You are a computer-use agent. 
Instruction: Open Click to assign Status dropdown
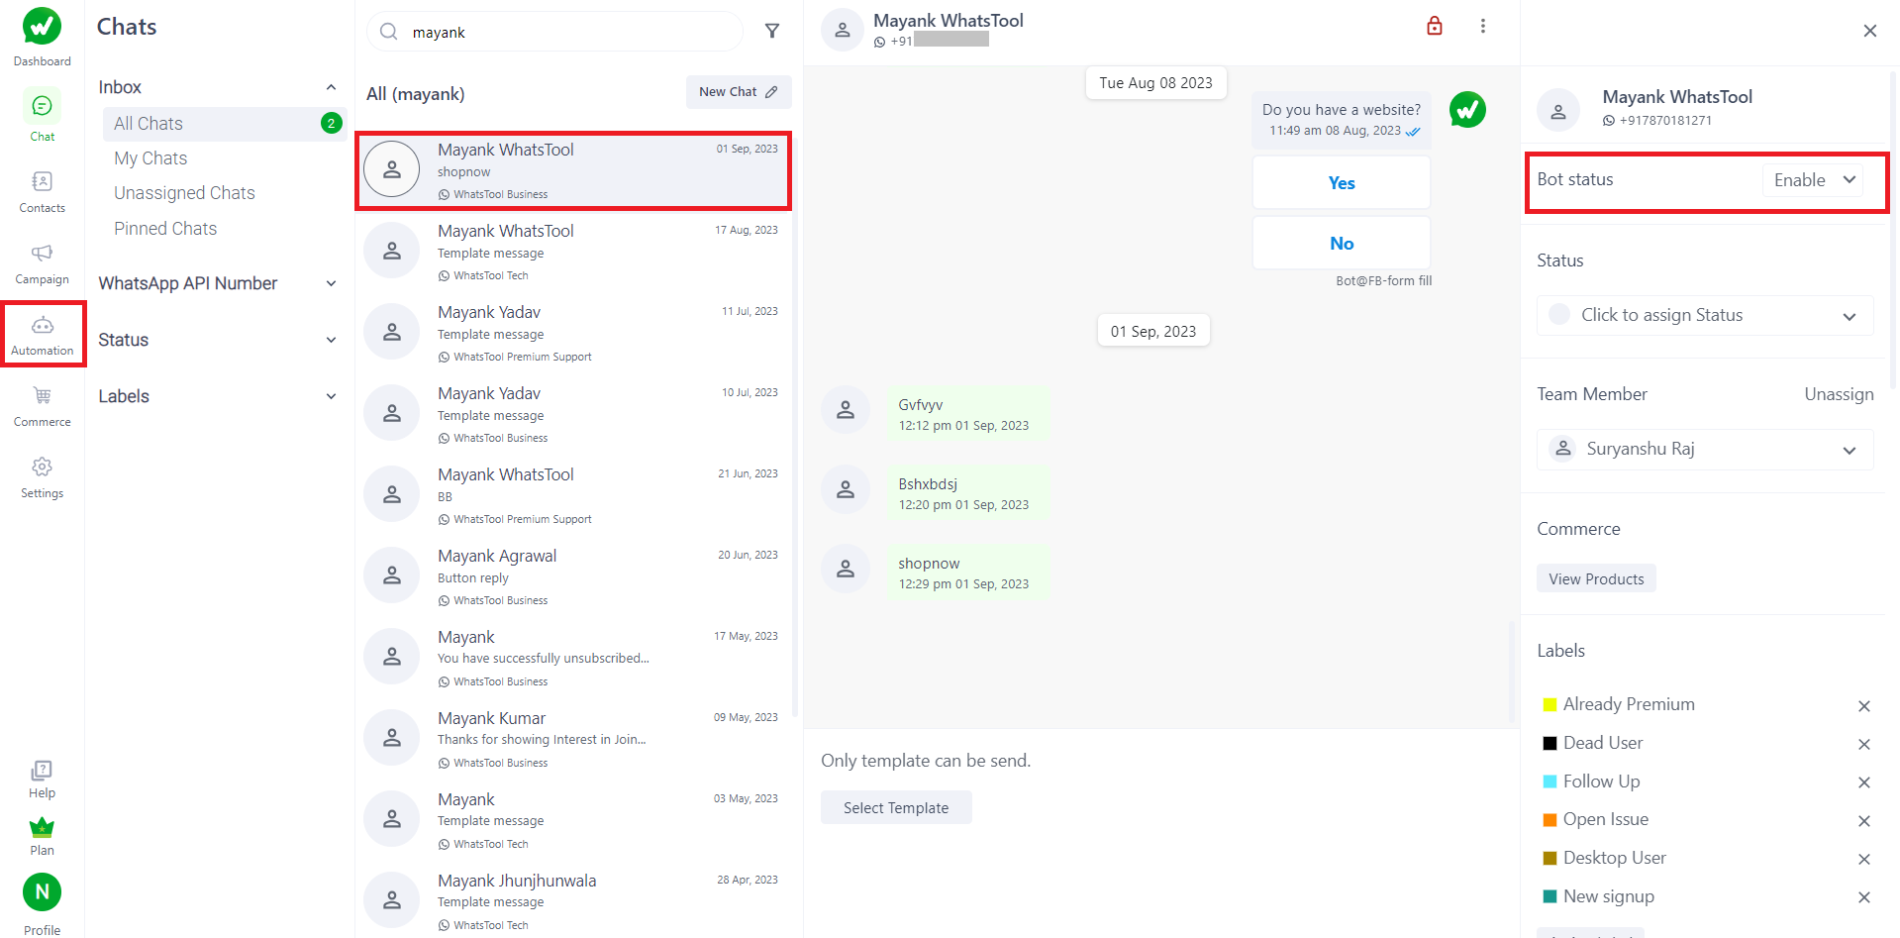pos(1705,315)
